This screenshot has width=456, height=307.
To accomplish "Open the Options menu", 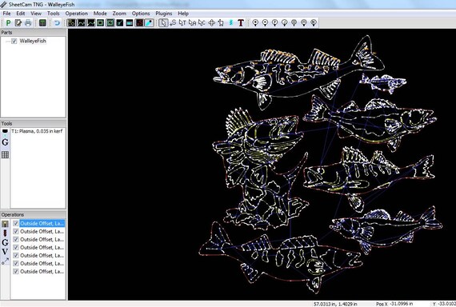I will click(141, 14).
